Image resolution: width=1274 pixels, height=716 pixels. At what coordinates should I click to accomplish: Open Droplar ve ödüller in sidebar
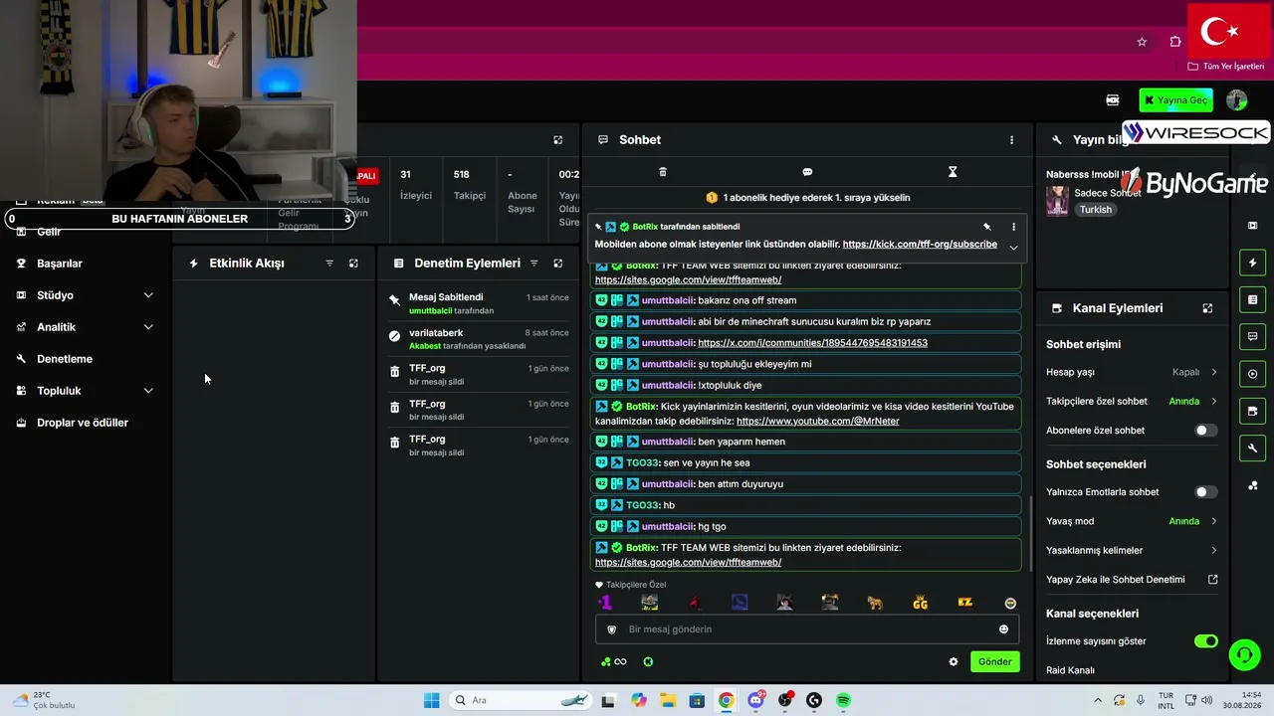[85, 423]
